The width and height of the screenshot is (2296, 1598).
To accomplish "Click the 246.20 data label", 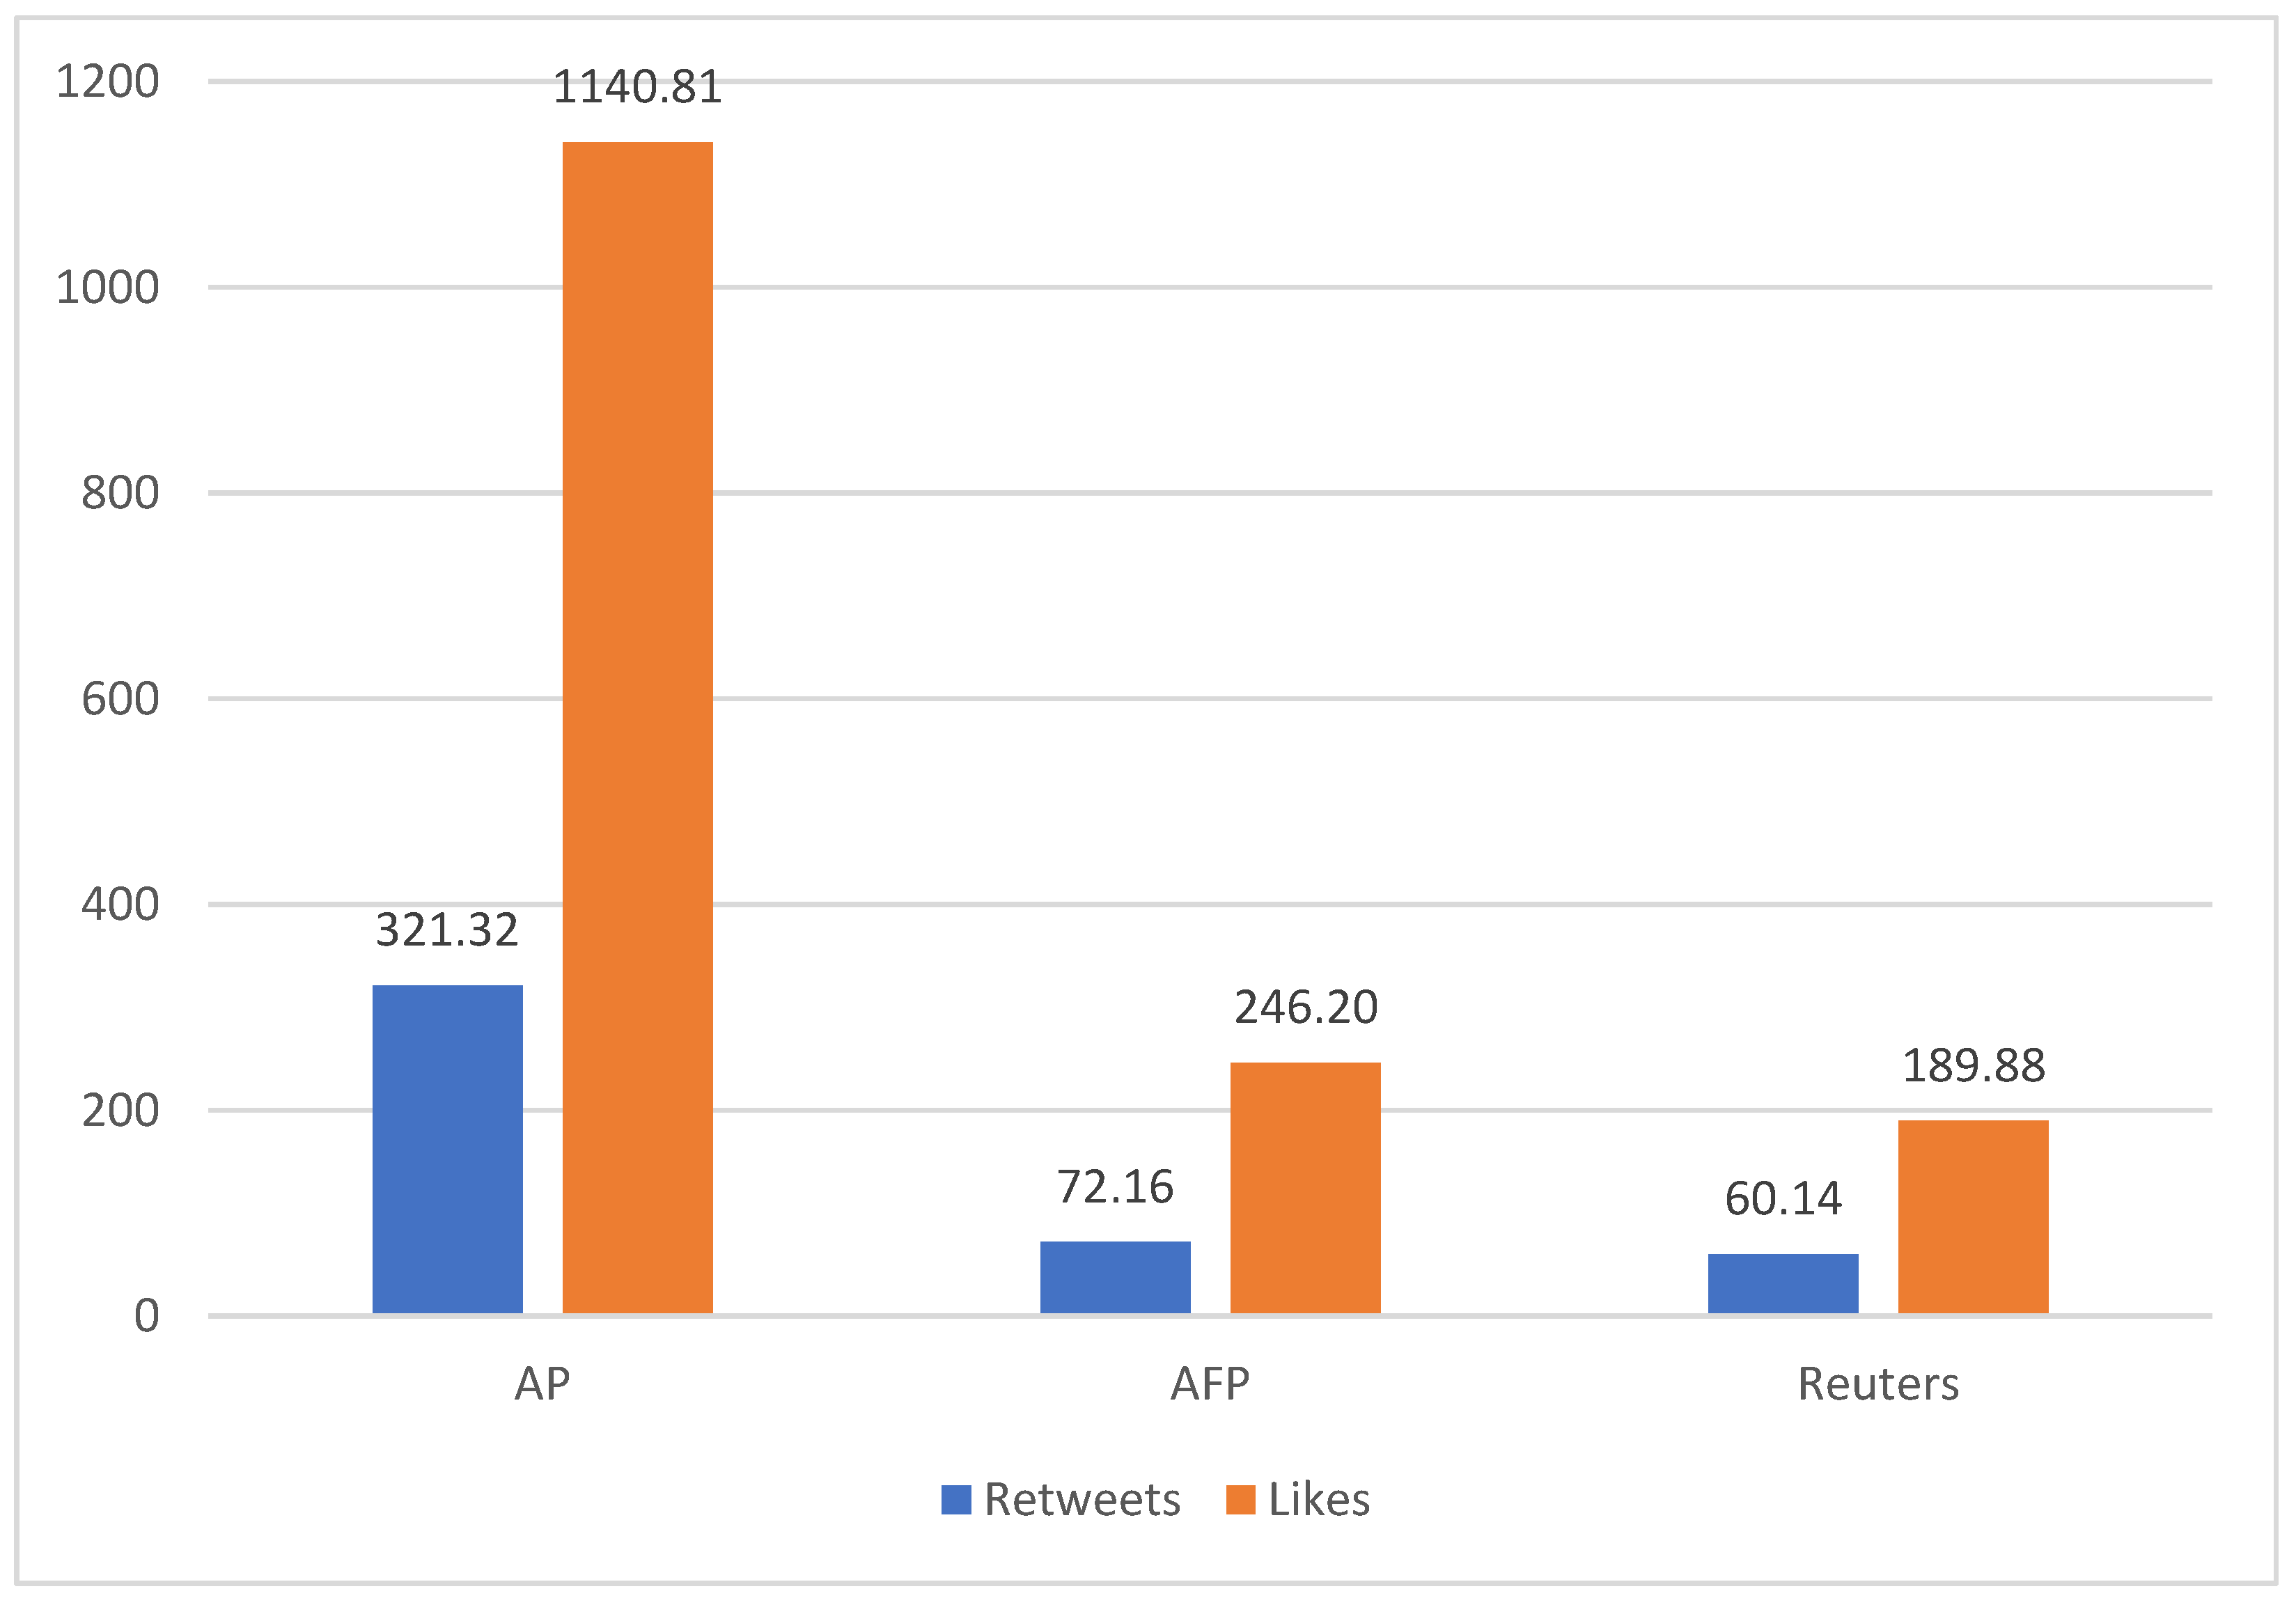I will point(1305,1007).
